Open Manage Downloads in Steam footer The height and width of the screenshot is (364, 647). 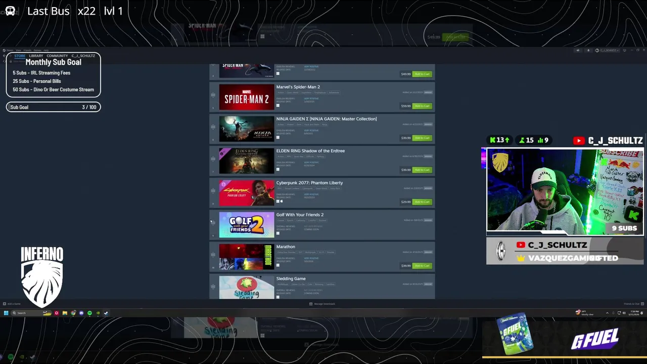point(322,304)
